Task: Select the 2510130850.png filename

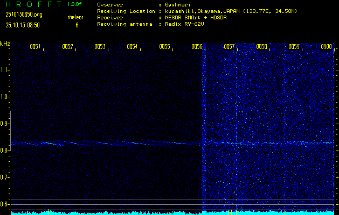Action: click(x=24, y=15)
